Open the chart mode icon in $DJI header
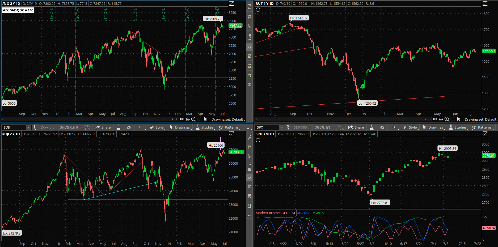This screenshot has width=498, height=247. coord(232,134)
